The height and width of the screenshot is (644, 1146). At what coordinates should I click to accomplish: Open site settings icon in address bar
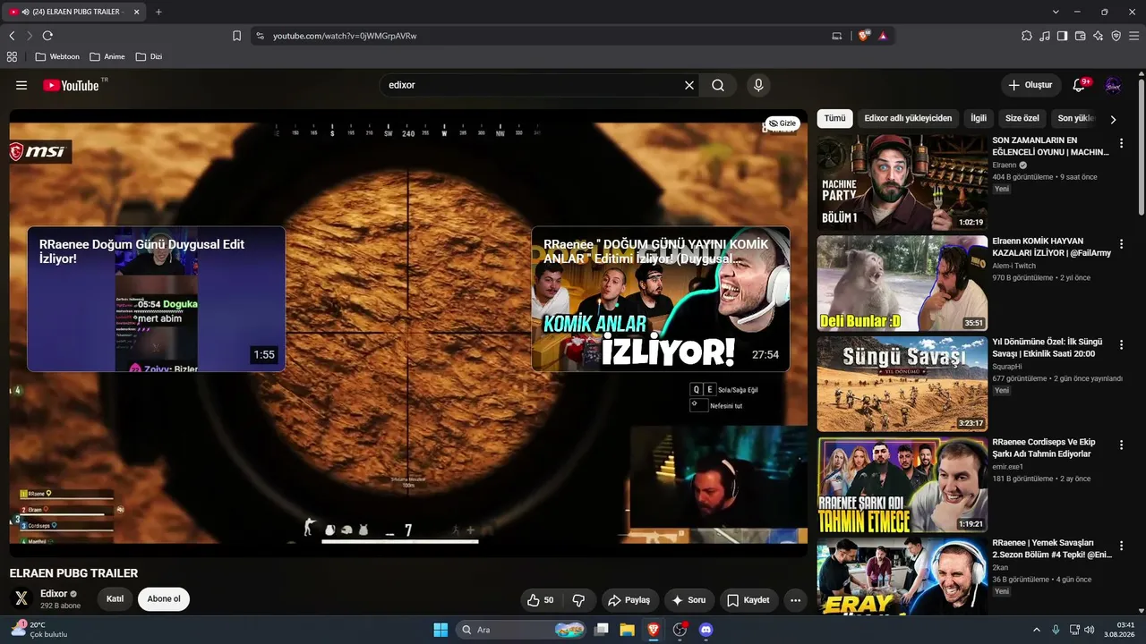pyautogui.click(x=260, y=36)
